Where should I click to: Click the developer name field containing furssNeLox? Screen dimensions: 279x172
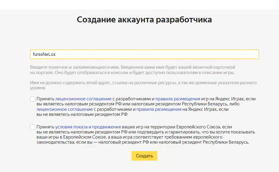coord(144,54)
